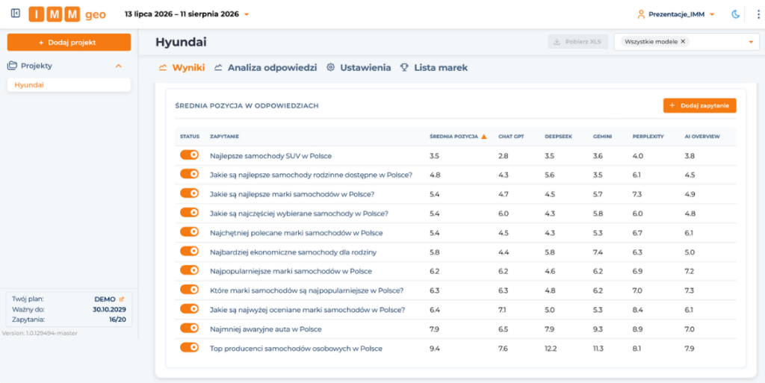Click query text Najmniej awaryjne auta w Polsce
This screenshot has height=383, width=765.
266,329
